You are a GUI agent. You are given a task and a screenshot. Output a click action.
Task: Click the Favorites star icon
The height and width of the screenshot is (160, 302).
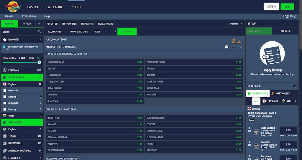5,39
